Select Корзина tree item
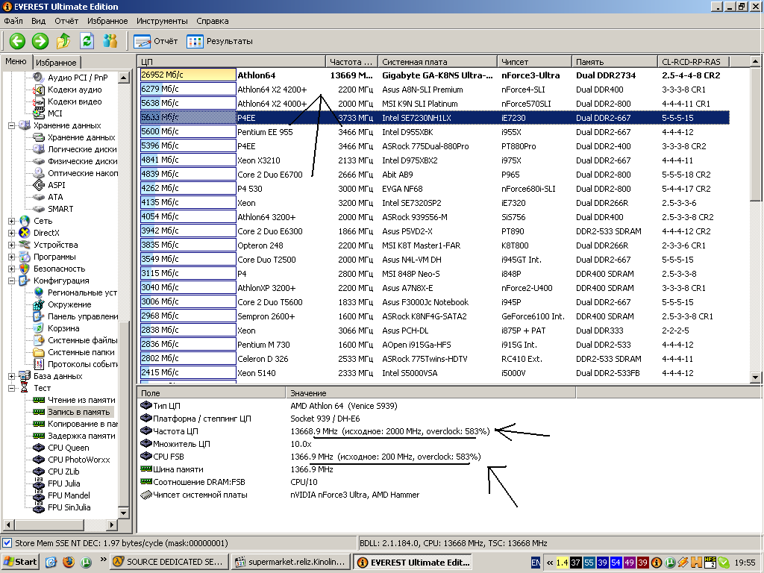The image size is (764, 573). [x=63, y=328]
